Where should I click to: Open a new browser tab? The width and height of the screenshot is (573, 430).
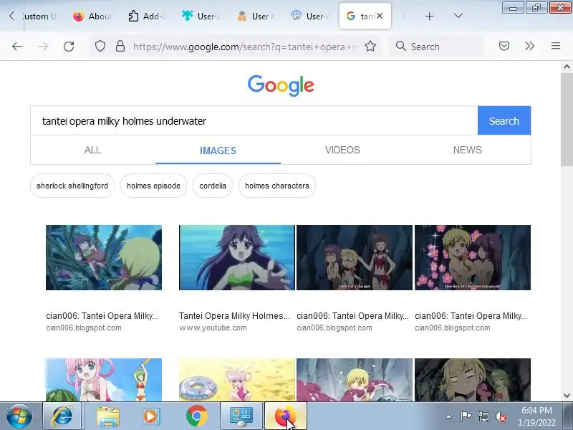(x=429, y=16)
